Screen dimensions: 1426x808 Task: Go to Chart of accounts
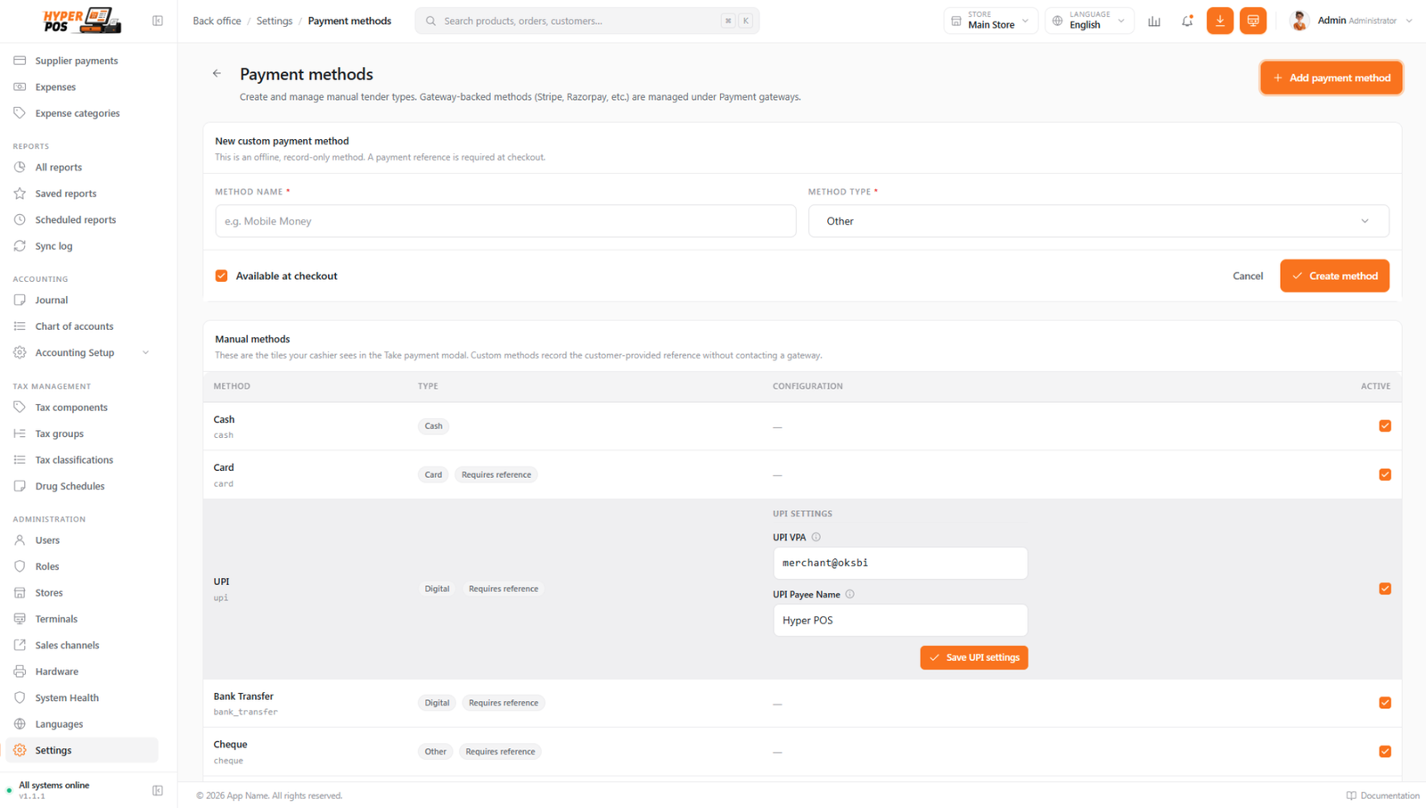[x=81, y=326]
